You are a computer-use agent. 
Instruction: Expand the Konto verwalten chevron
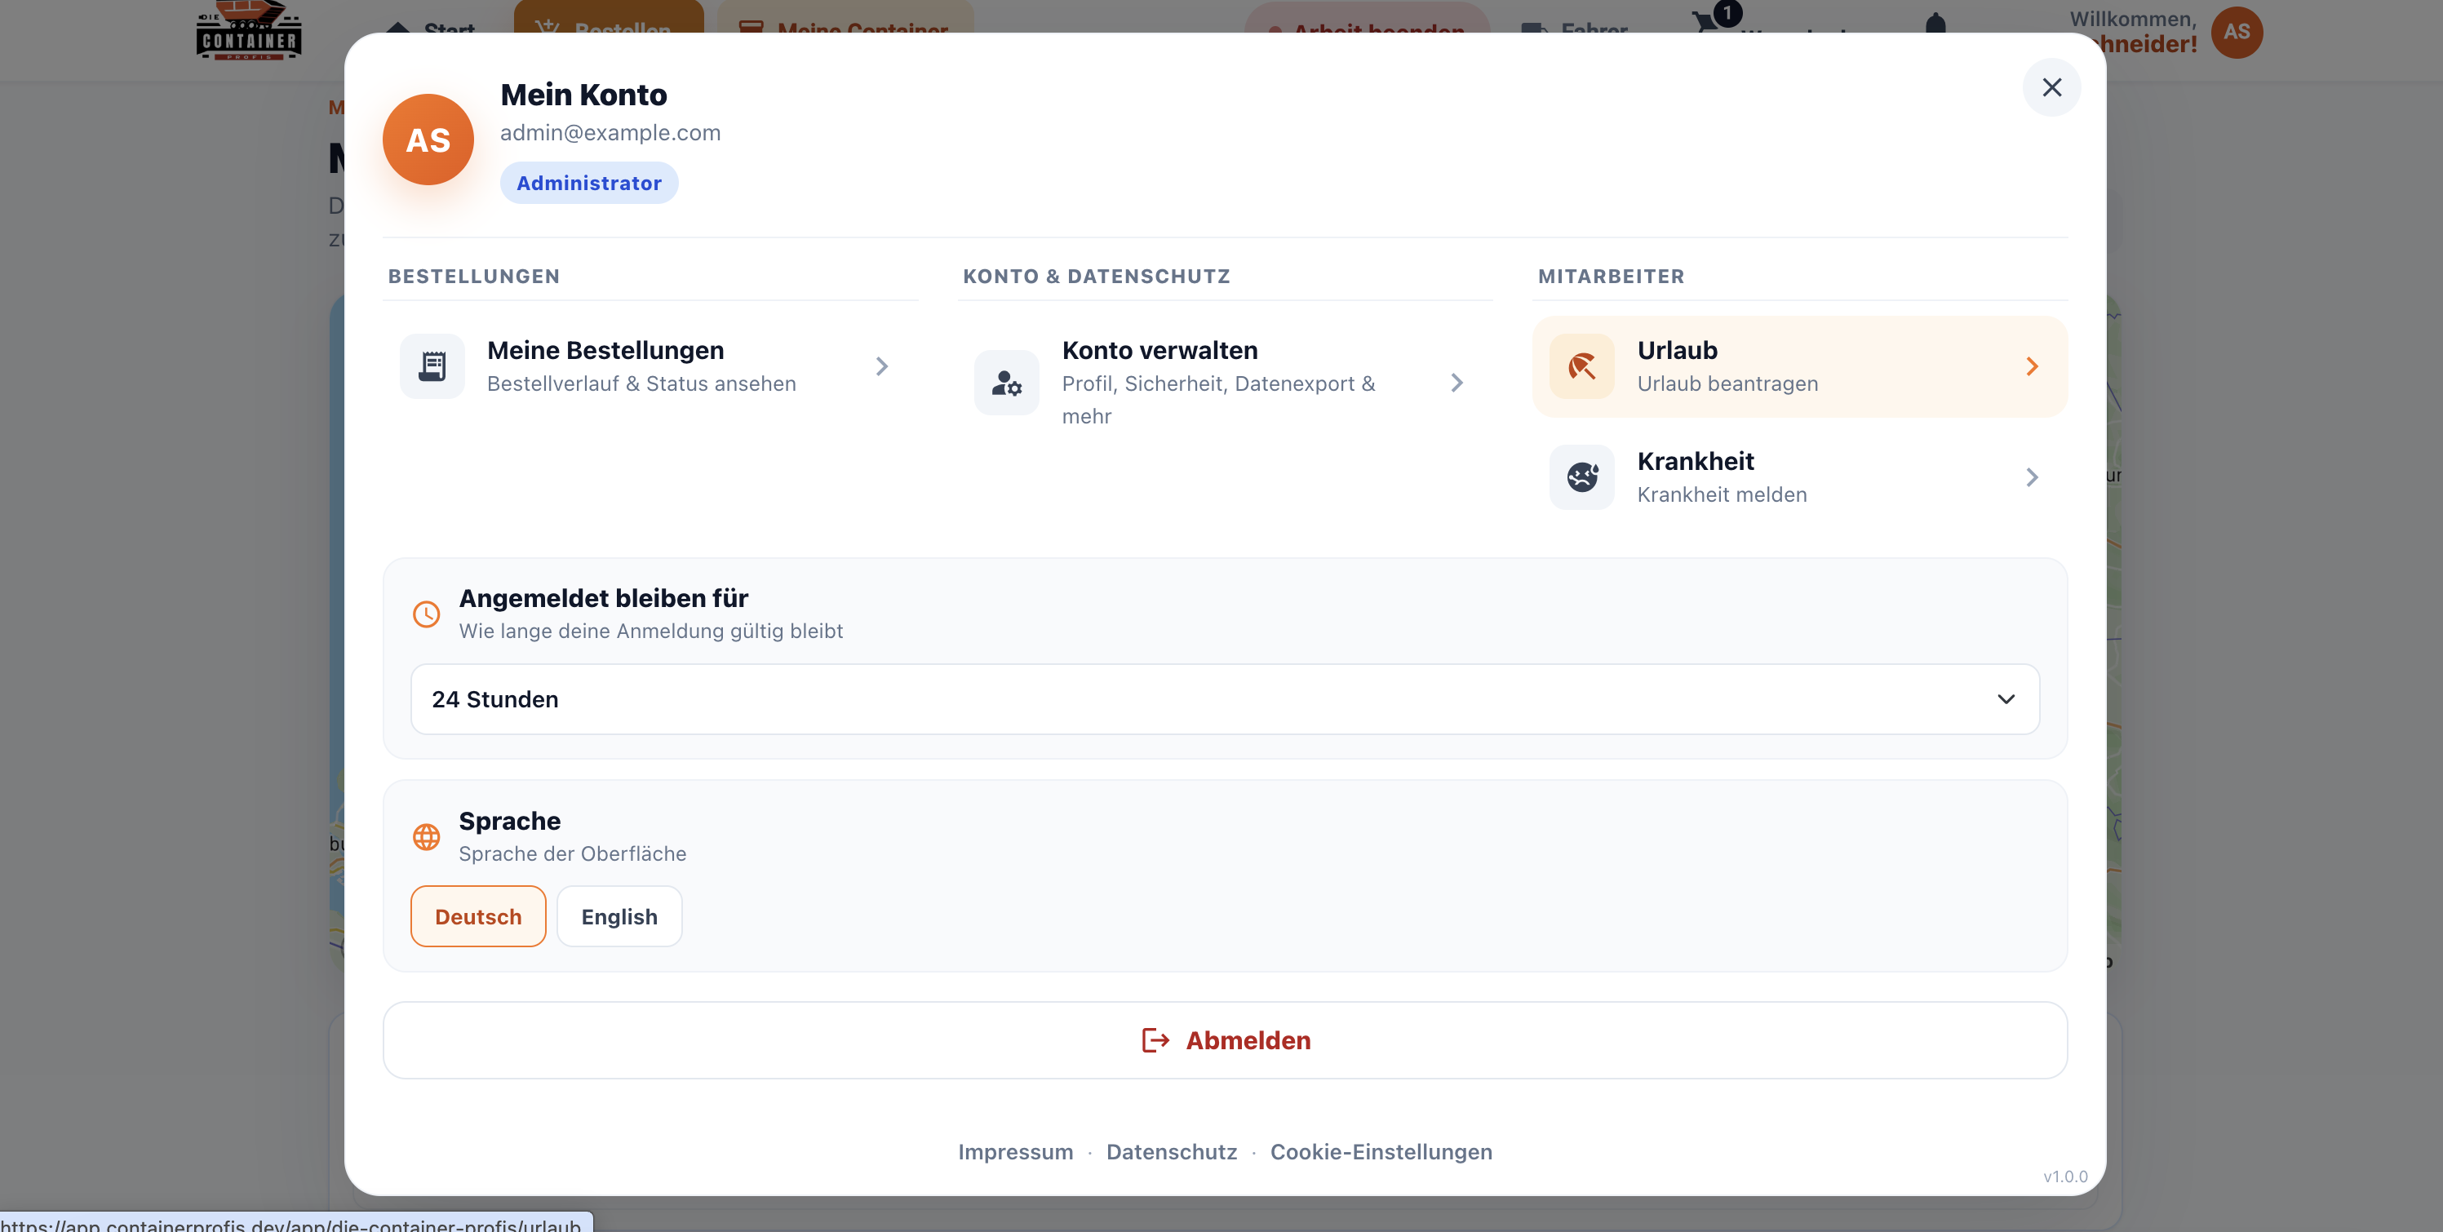(1456, 382)
